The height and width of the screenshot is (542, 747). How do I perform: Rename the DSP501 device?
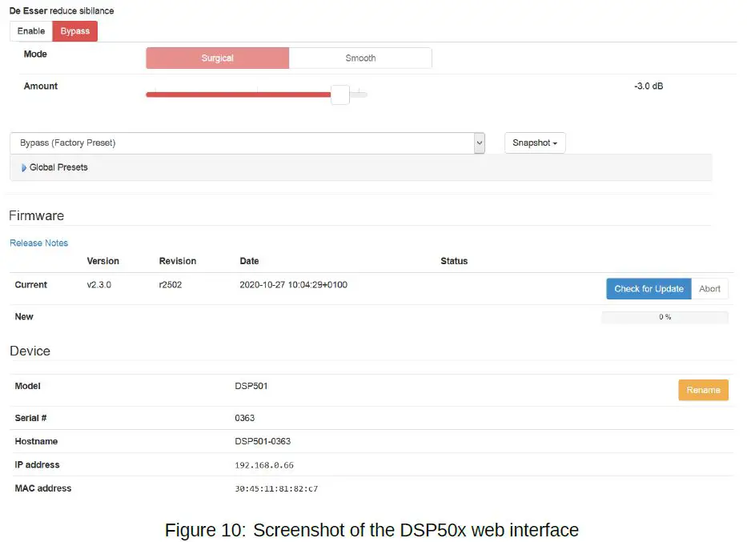(702, 390)
